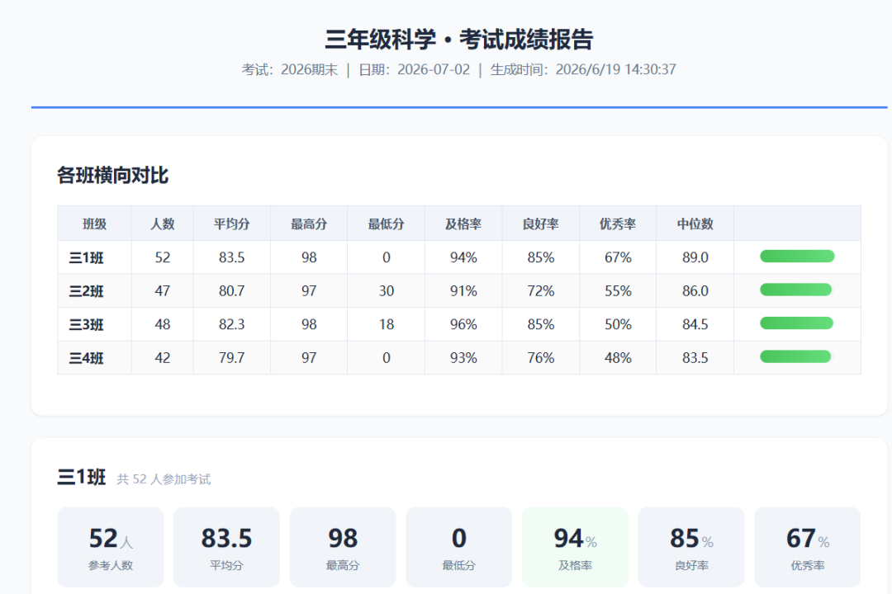The height and width of the screenshot is (594, 892).
Task: Click median 86.0 in 三2班 row
Action: tap(695, 291)
